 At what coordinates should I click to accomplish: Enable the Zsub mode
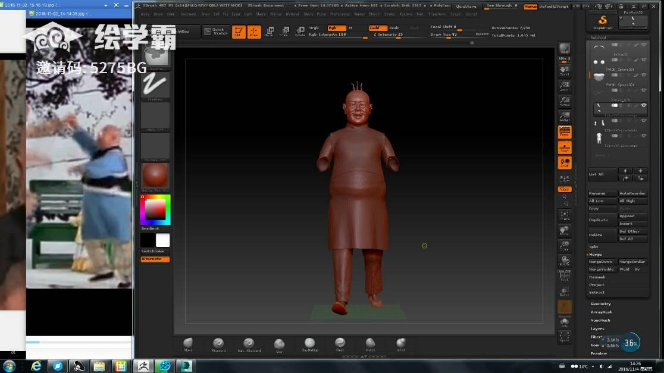pos(394,28)
